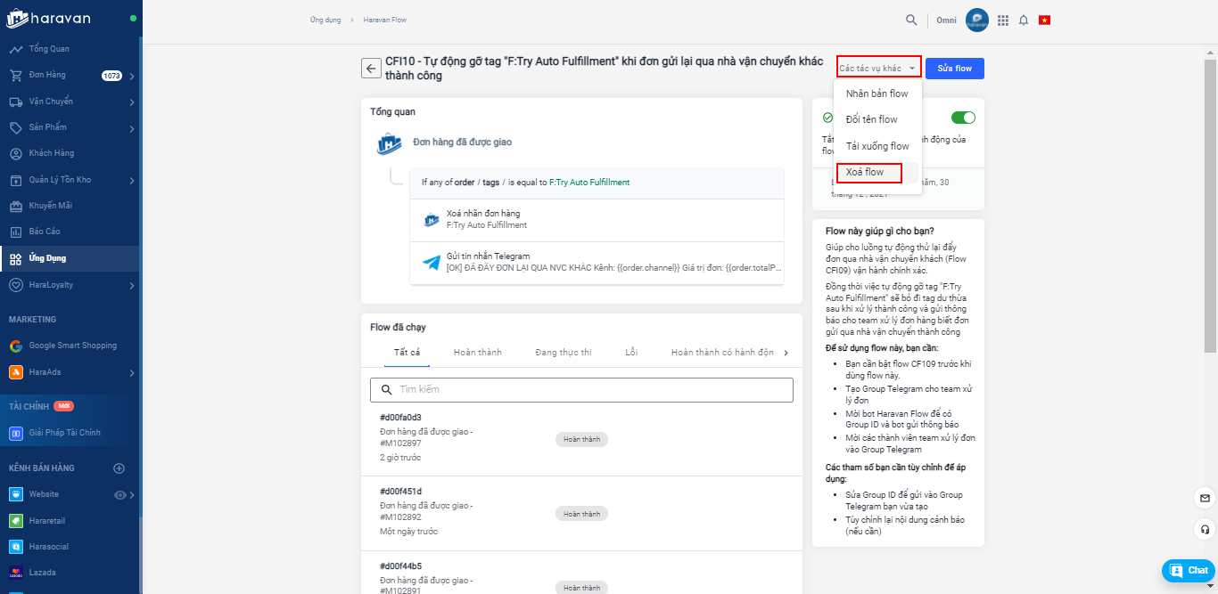Click the Sửa flow button
Viewport: 1218px width, 594px height.
coord(954,69)
